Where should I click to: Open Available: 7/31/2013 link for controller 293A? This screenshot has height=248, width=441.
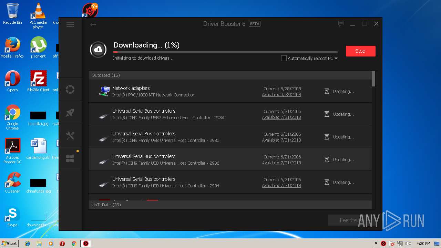click(x=281, y=117)
